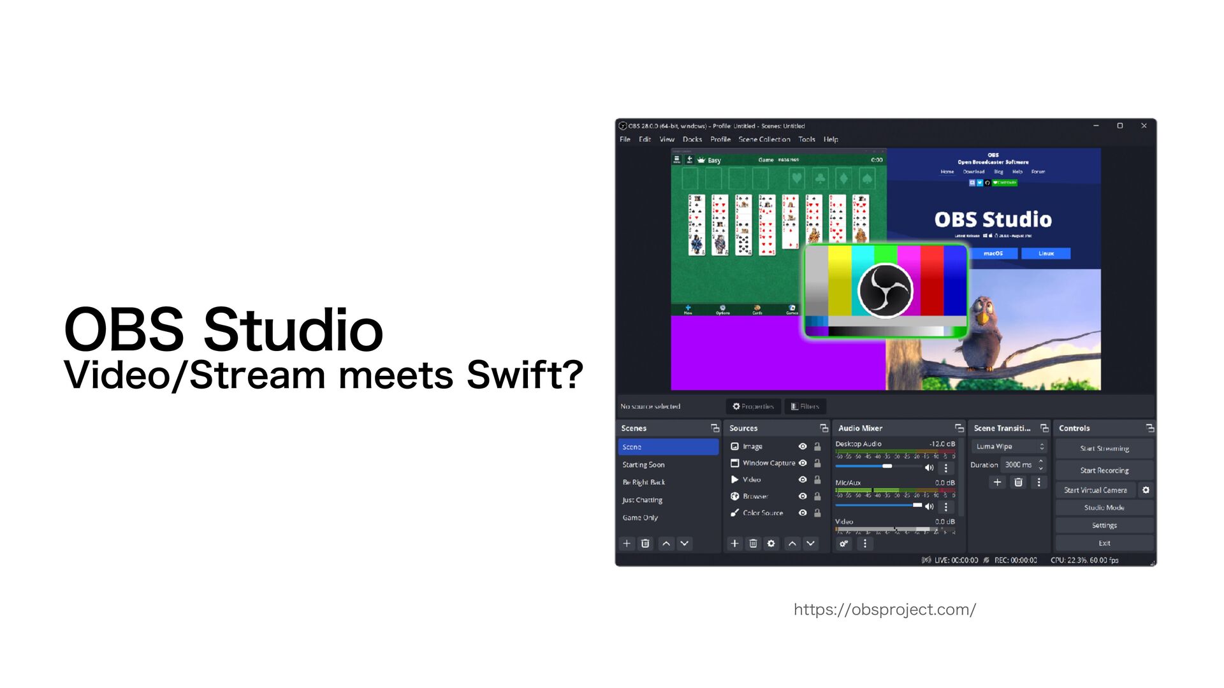The width and height of the screenshot is (1224, 688).
Task: Open the Tools menu
Action: click(806, 140)
